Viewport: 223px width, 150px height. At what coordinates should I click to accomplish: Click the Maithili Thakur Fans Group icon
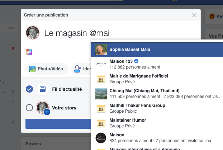101,108
